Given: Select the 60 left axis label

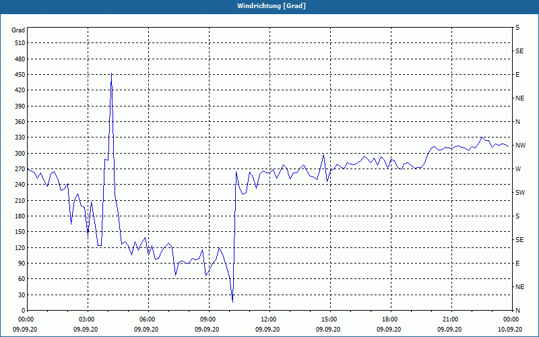Looking at the screenshot, I should (x=21, y=279).
